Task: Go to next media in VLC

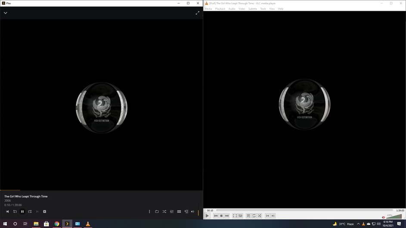Action: click(x=227, y=216)
